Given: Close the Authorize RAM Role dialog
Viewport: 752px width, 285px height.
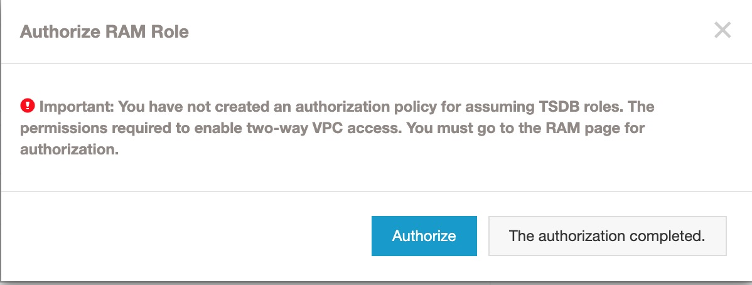Looking at the screenshot, I should (722, 30).
